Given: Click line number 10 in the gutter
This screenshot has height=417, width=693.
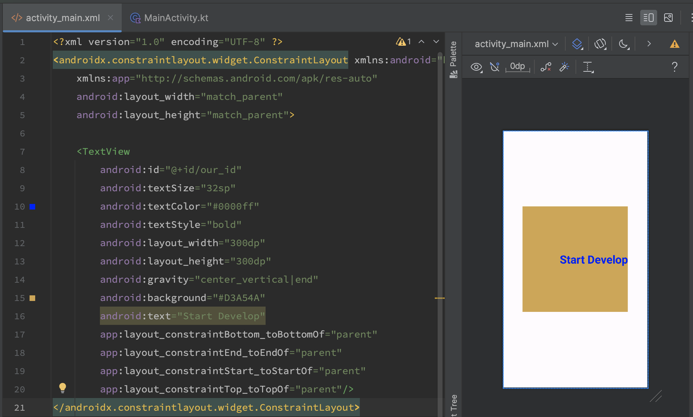Looking at the screenshot, I should (x=20, y=207).
